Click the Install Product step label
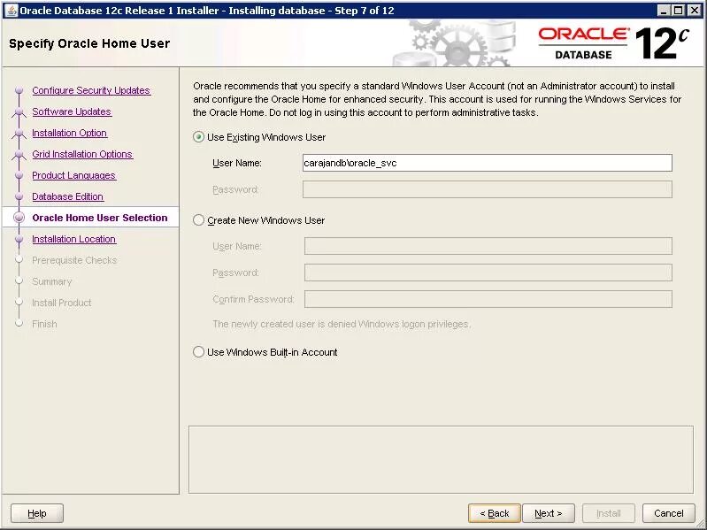707x530 pixels. point(62,303)
